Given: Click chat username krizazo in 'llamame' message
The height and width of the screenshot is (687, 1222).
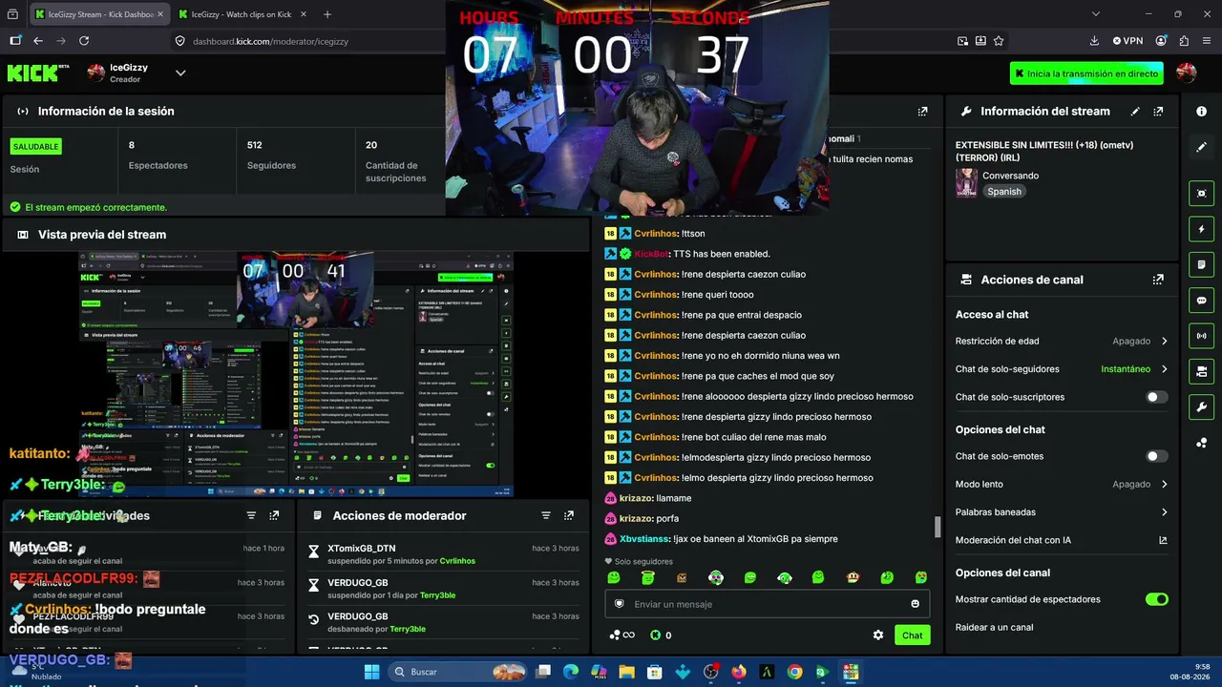Looking at the screenshot, I should (636, 498).
